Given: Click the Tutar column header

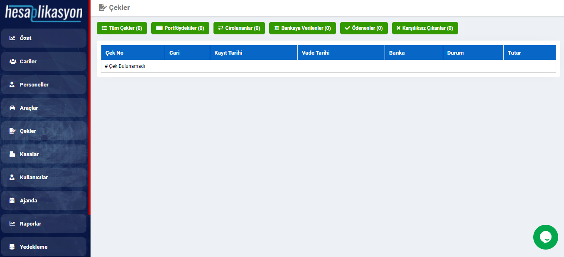Looking at the screenshot, I should pyautogui.click(x=530, y=53).
